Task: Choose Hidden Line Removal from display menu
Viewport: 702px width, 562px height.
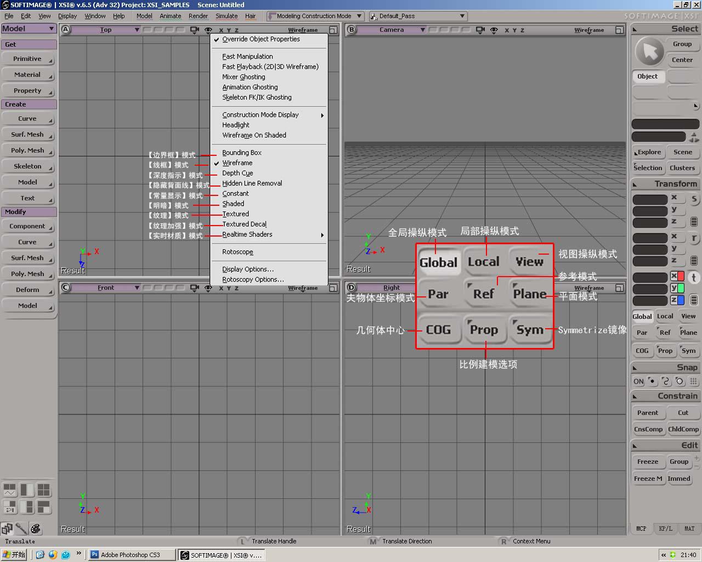Action: pos(252,183)
